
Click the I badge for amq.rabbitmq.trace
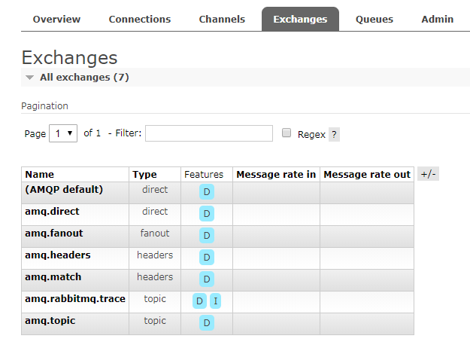pos(215,301)
